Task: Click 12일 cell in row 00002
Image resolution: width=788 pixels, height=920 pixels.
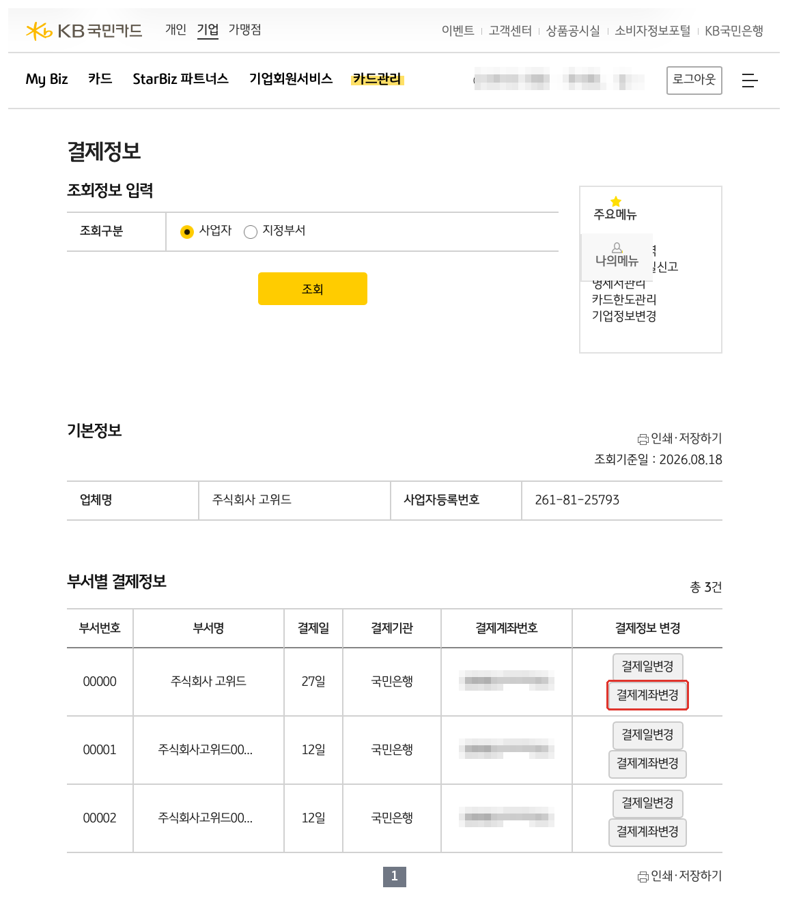Action: tap(313, 818)
